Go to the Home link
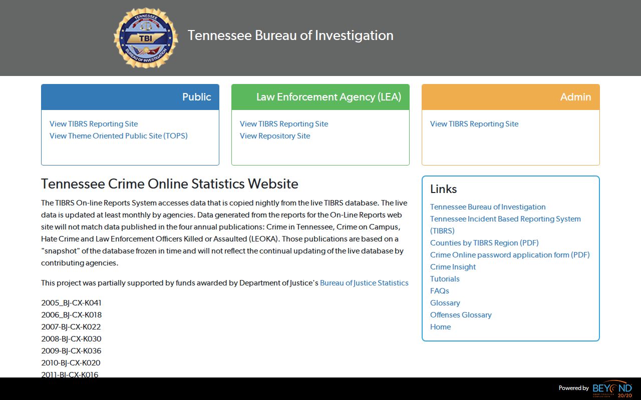 pos(440,327)
